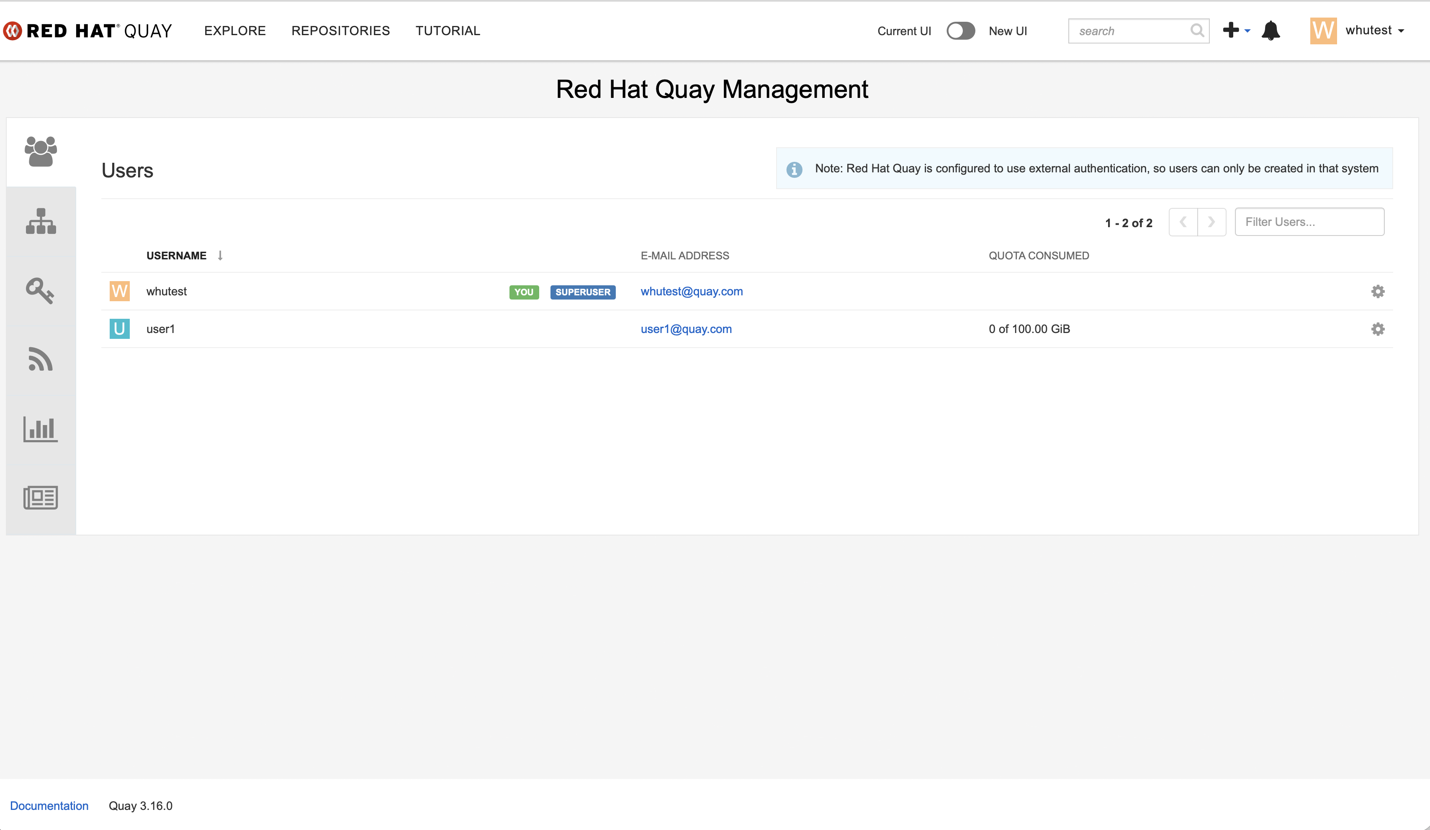Screen dimensions: 1430x830
Task: Open settings gear for user1
Action: (x=1377, y=329)
